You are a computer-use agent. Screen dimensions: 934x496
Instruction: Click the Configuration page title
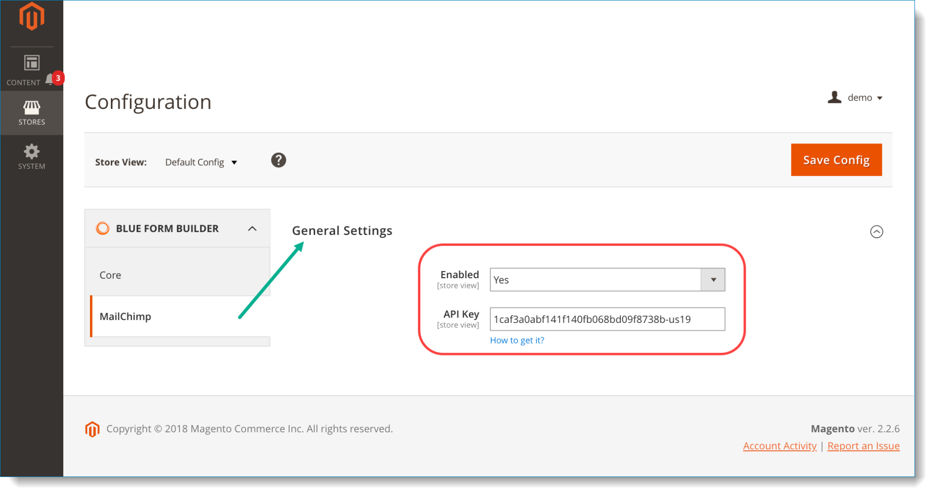[x=148, y=102]
